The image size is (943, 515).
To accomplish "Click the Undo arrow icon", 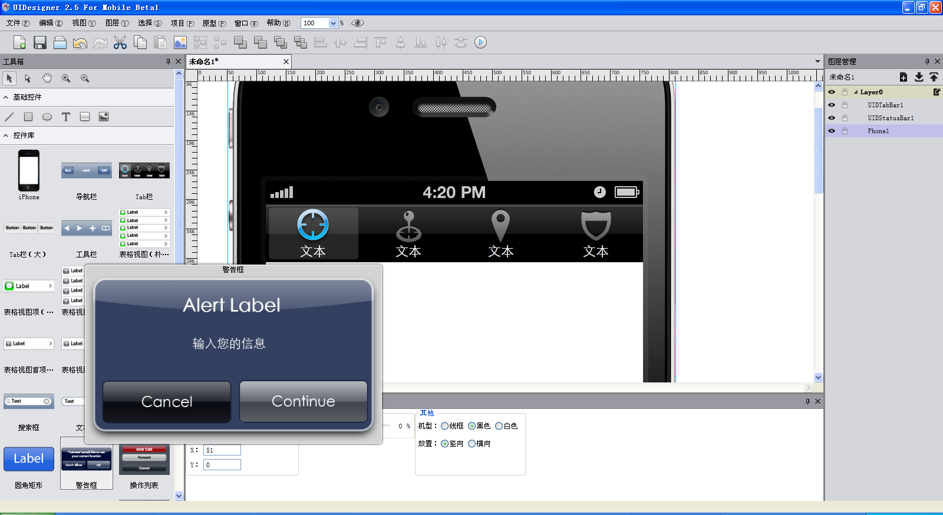I will (80, 43).
